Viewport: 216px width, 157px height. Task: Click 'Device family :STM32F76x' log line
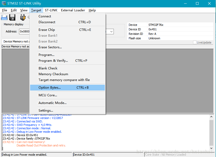[26, 139]
